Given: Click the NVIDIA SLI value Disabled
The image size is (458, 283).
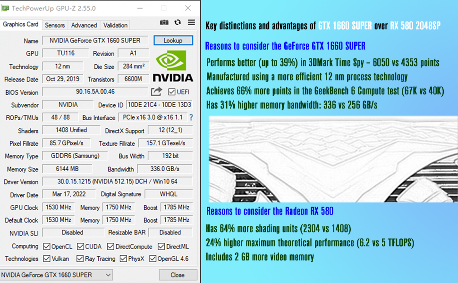Looking at the screenshot, I should pyautogui.click(x=73, y=233).
